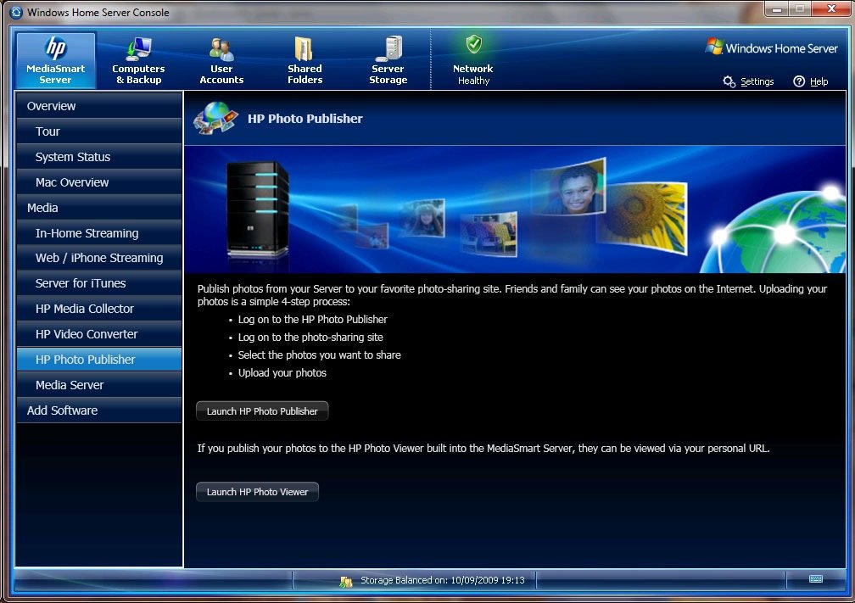Click the boy portrait photo in banner

point(568,187)
